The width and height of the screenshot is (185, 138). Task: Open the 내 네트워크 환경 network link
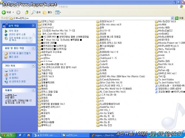17,81
